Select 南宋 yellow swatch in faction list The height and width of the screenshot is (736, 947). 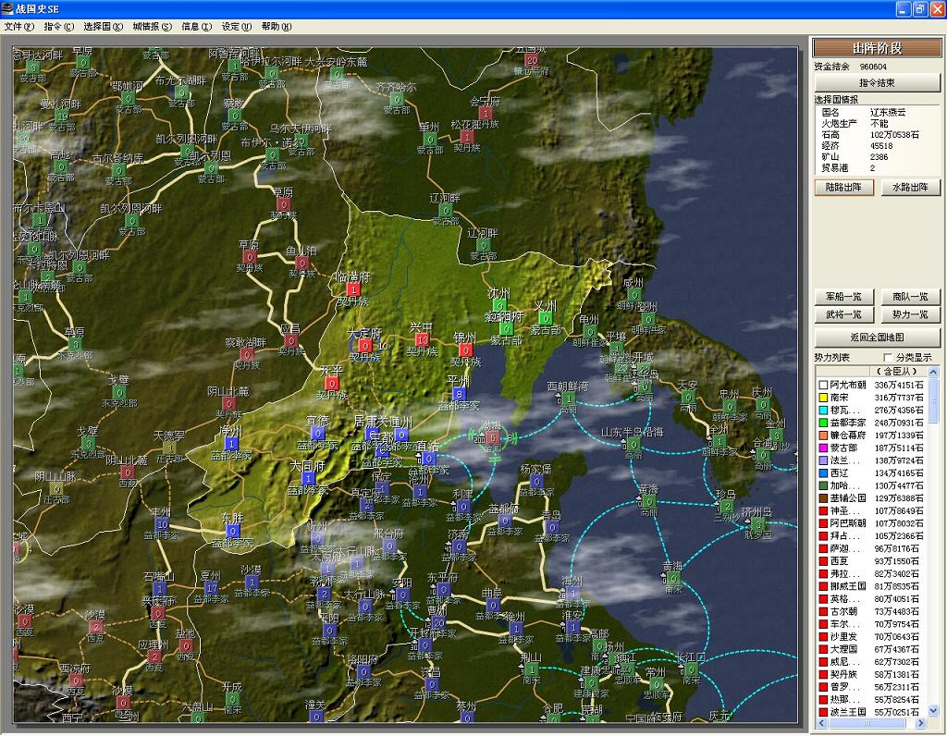tap(822, 397)
